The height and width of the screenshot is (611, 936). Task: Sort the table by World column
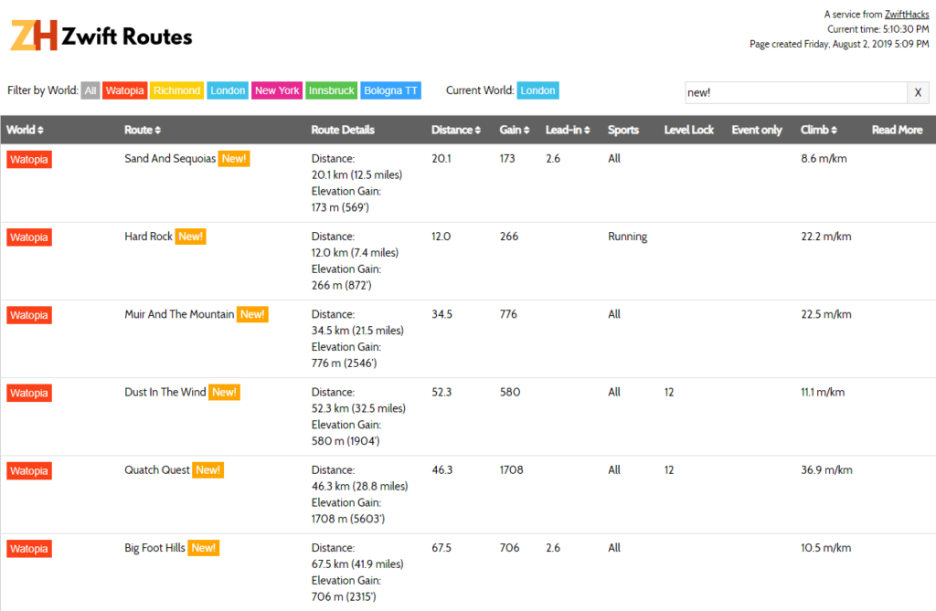point(25,130)
